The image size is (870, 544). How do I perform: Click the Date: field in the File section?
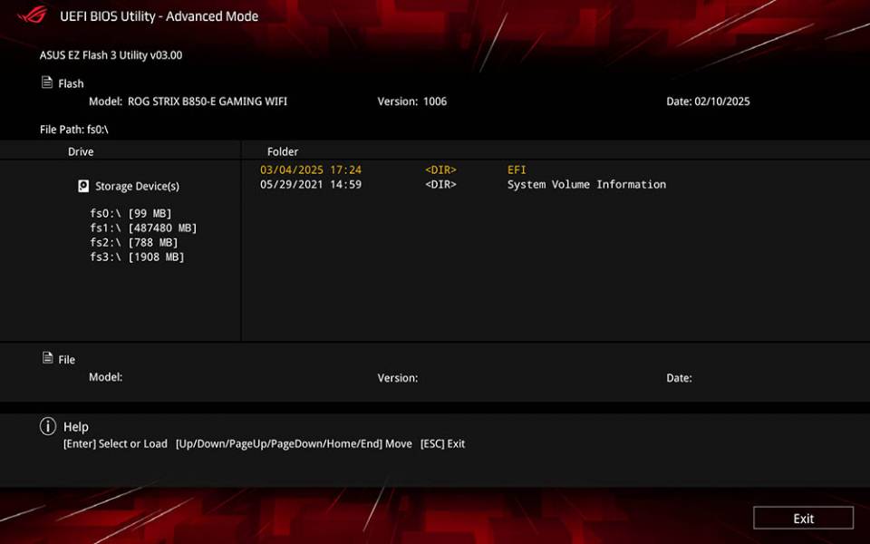click(679, 377)
